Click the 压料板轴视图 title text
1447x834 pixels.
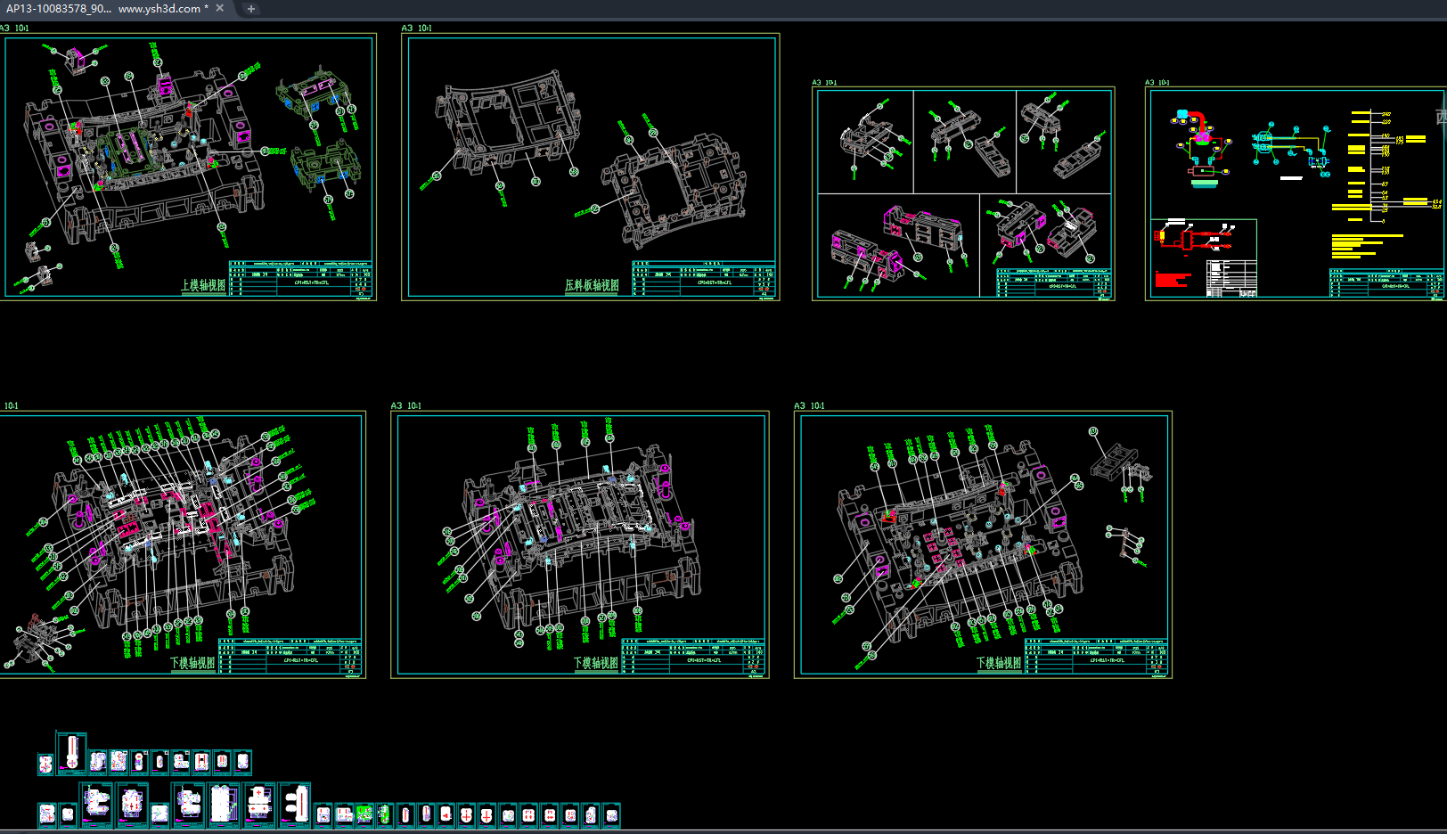pyautogui.click(x=592, y=285)
